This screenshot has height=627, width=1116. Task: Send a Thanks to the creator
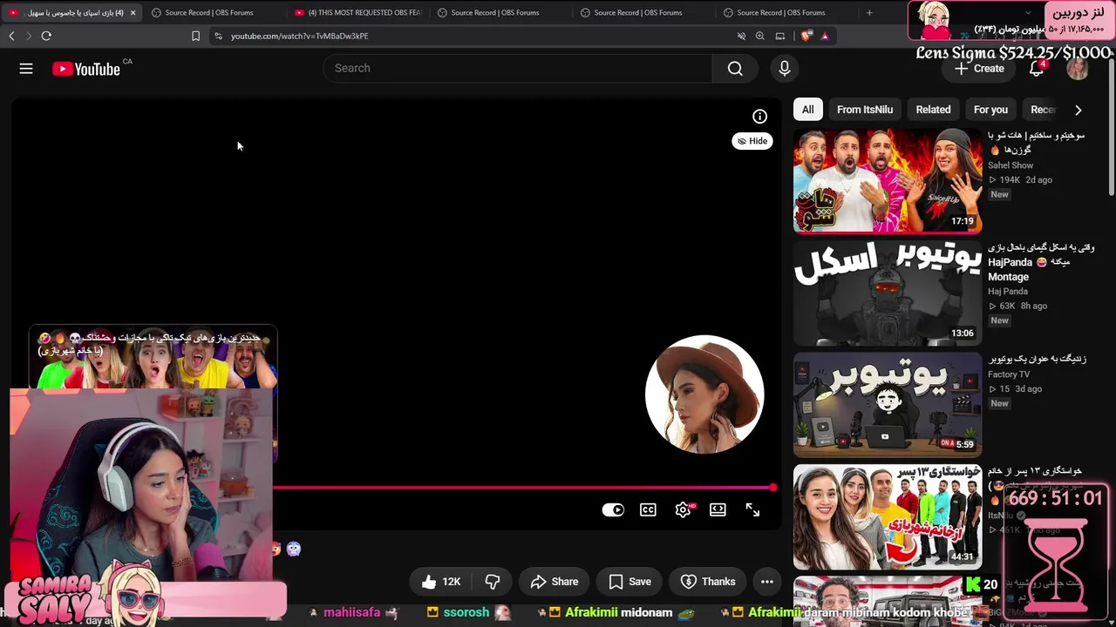[708, 582]
